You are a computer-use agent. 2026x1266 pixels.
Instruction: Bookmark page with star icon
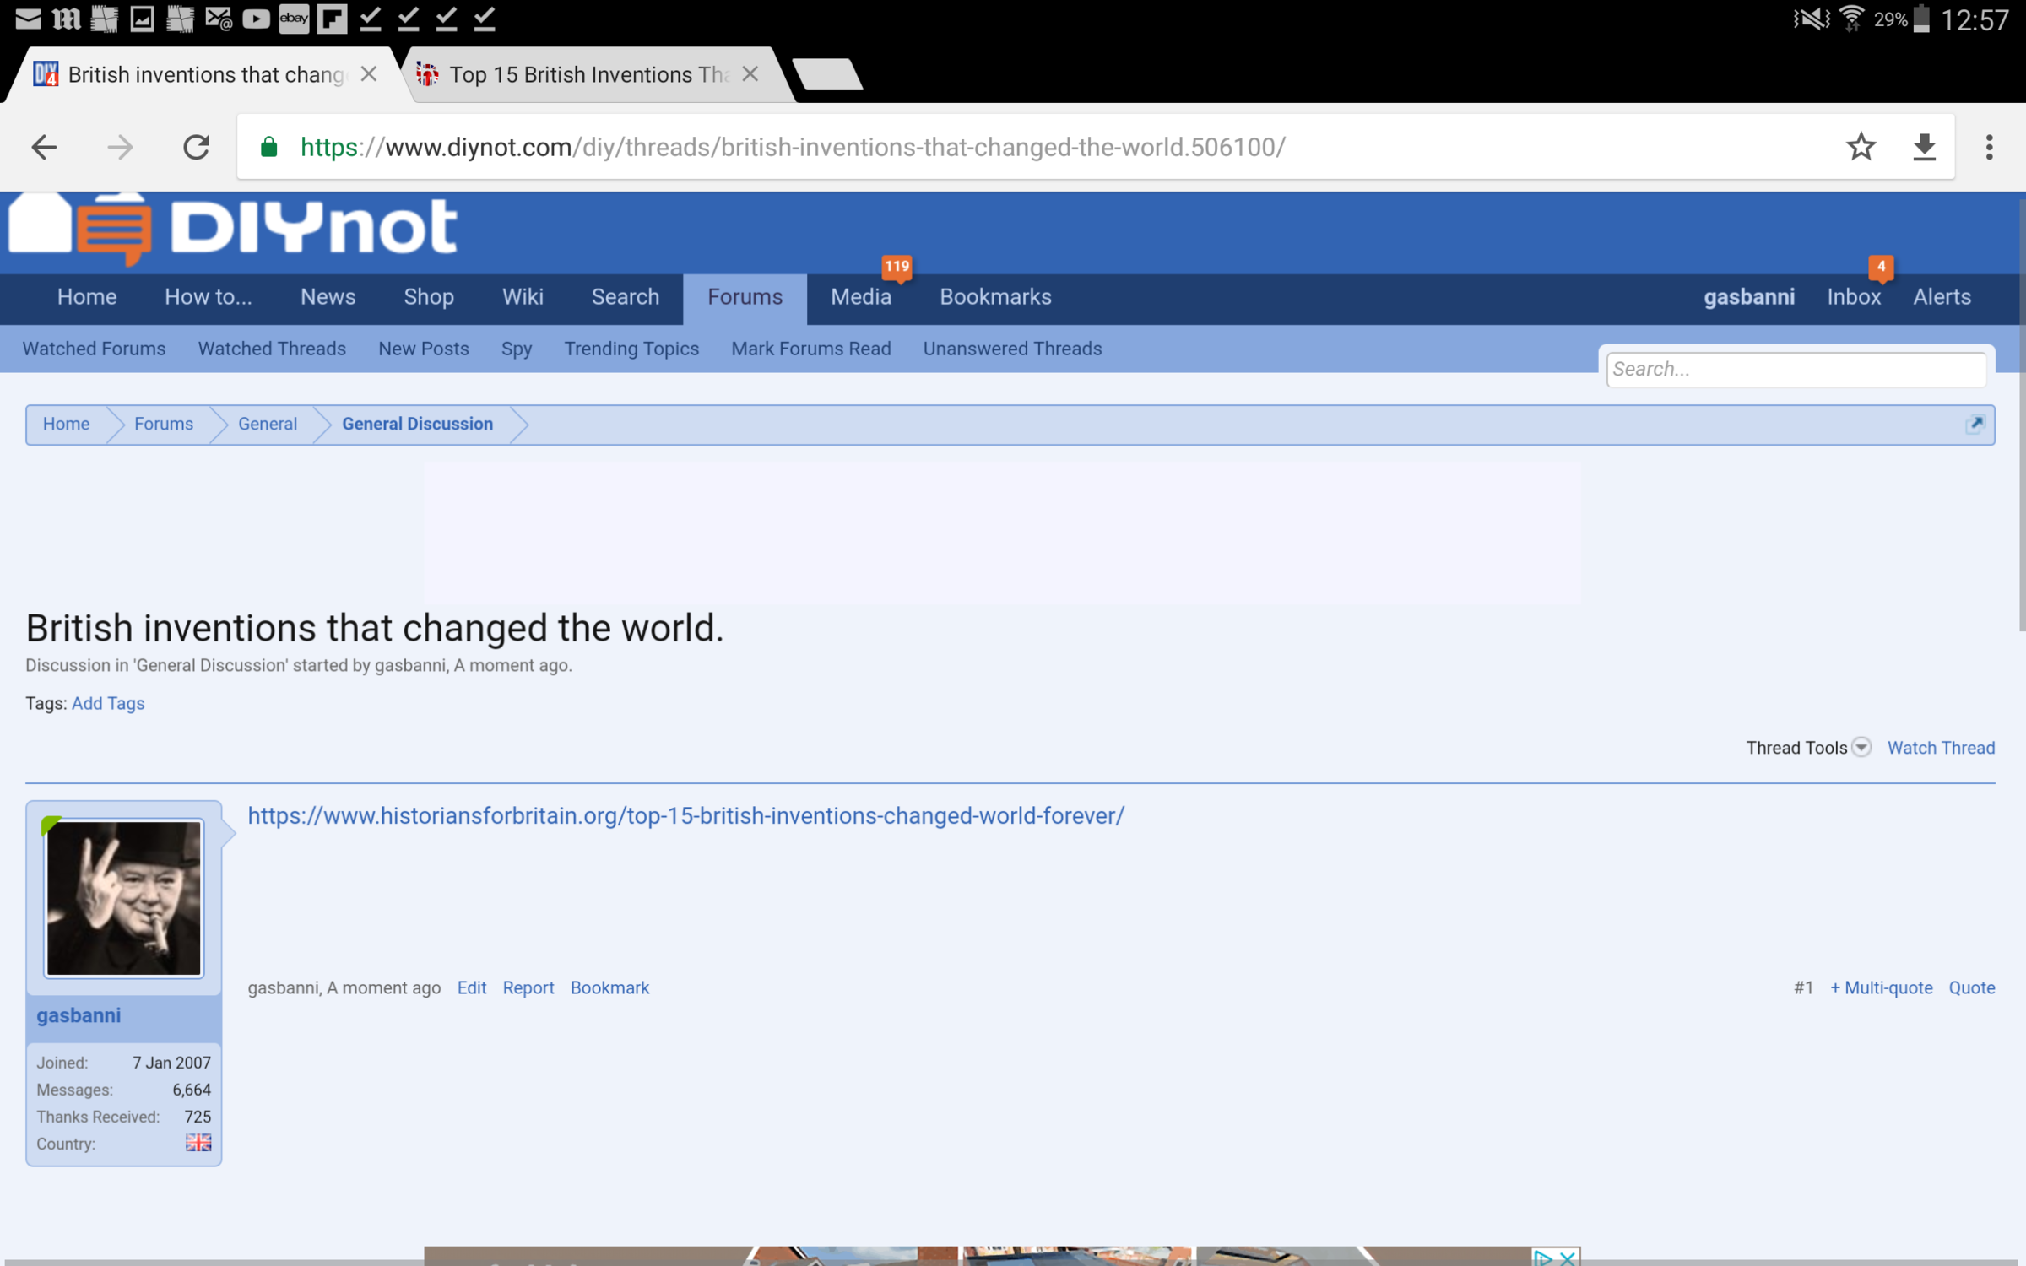pos(1861,148)
